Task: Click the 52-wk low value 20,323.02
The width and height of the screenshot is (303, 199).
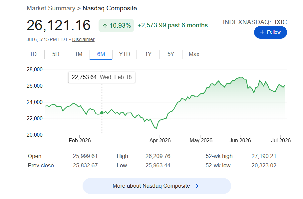Action: tap(264, 166)
